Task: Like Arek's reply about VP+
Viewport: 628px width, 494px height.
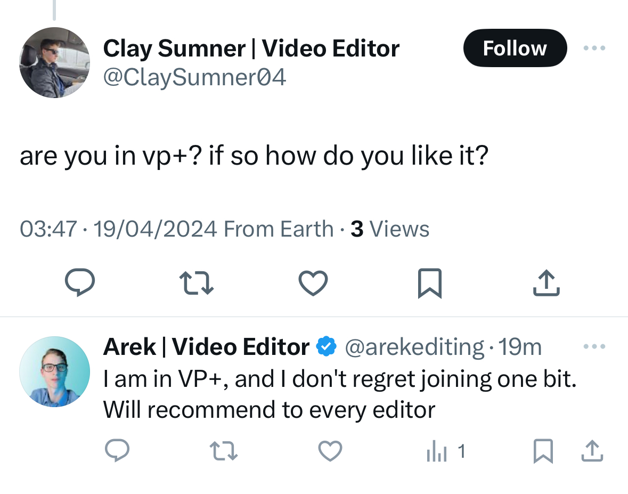Action: [330, 452]
